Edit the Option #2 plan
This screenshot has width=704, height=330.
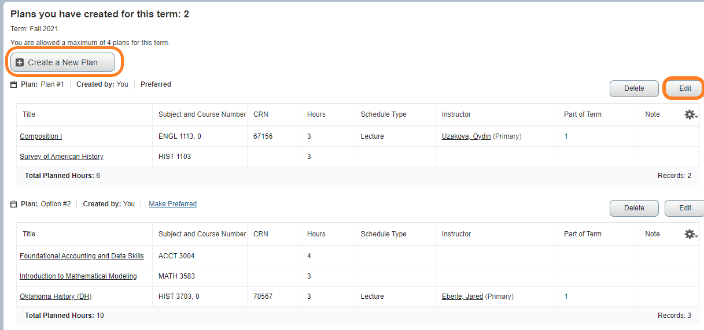(685, 208)
